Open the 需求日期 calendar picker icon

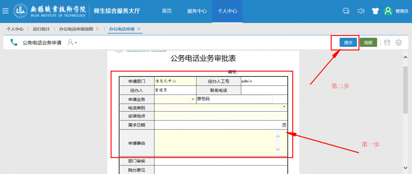[284, 125]
